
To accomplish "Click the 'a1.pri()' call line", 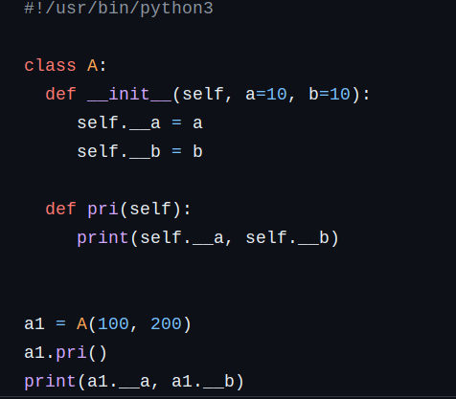I will click(65, 353).
